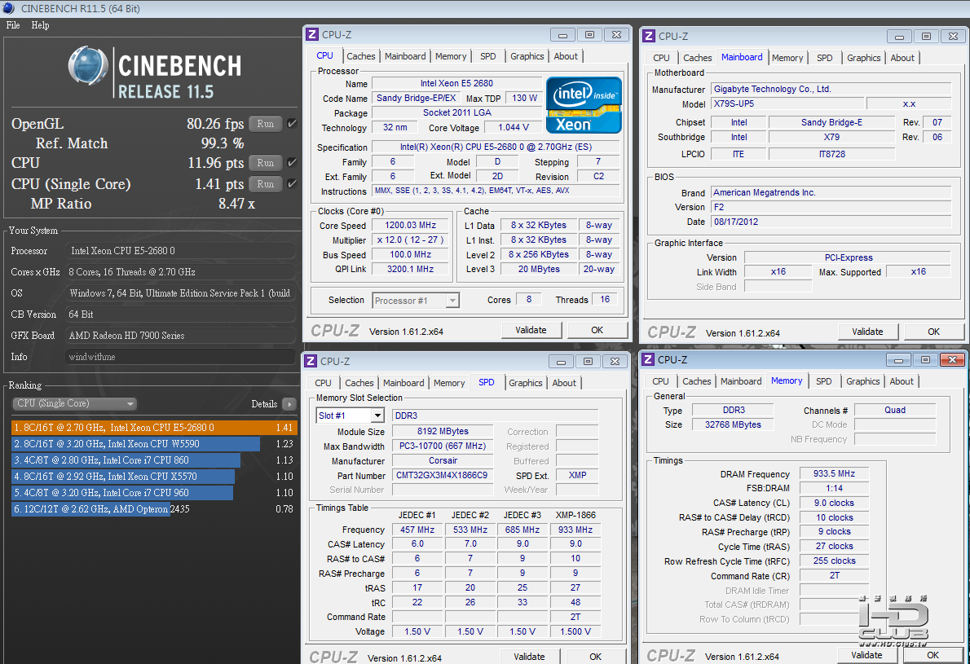Toggle the OpenGL test checkbox
This screenshot has height=664, width=970.
click(292, 124)
